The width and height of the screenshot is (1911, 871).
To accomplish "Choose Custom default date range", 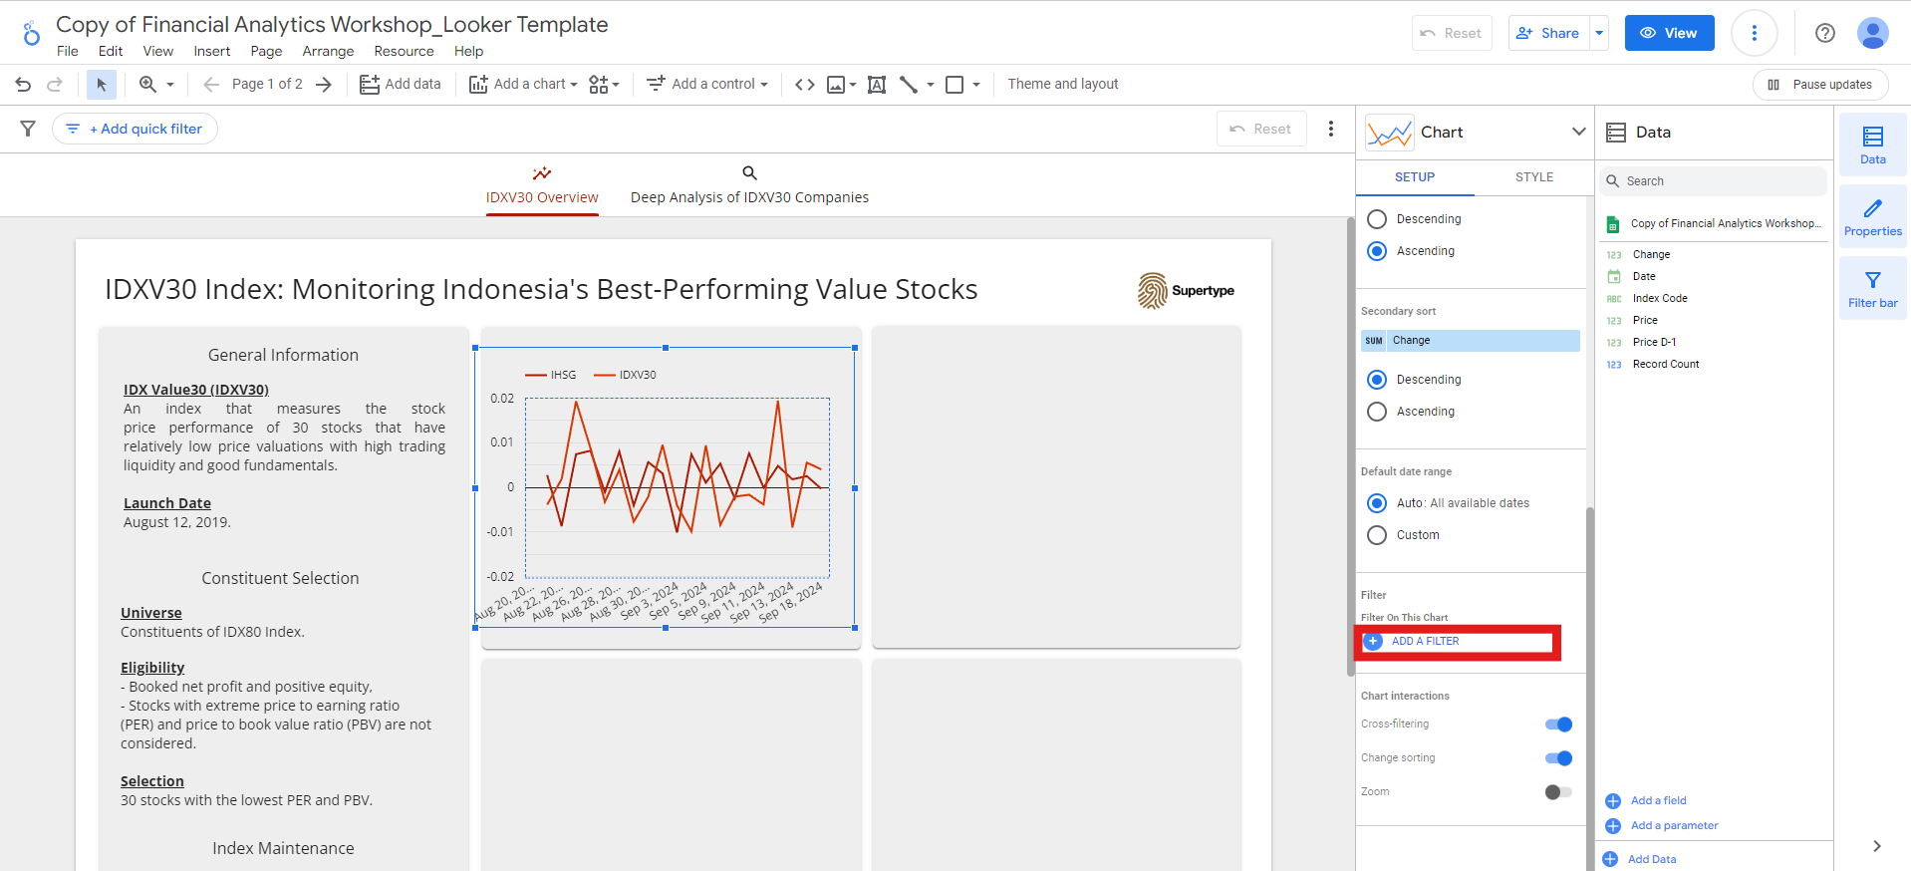I will [x=1377, y=535].
